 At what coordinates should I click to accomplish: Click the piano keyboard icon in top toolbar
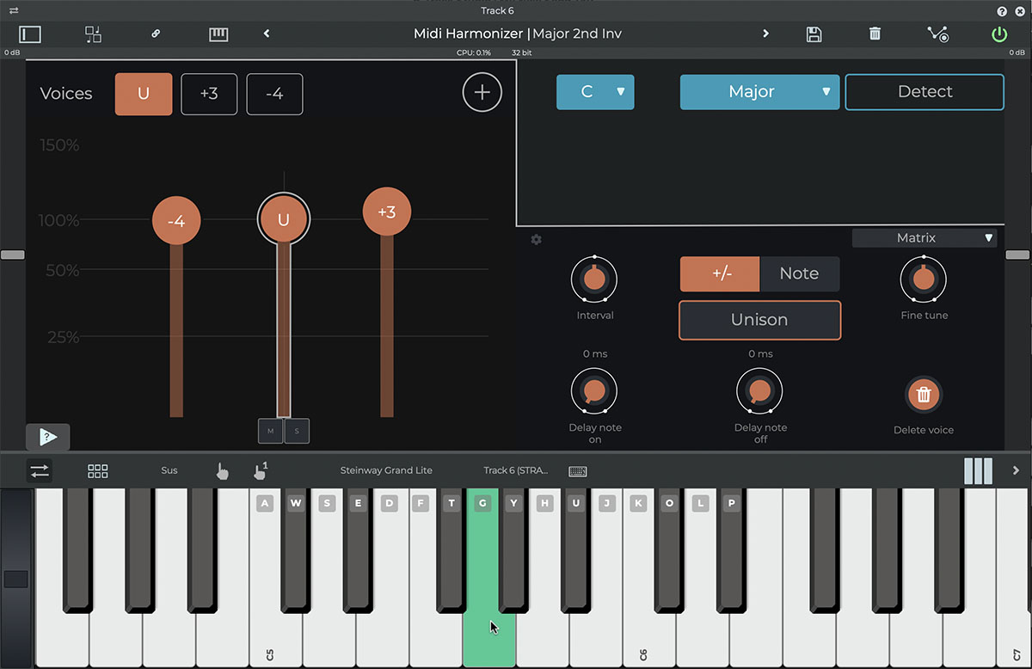click(x=218, y=34)
